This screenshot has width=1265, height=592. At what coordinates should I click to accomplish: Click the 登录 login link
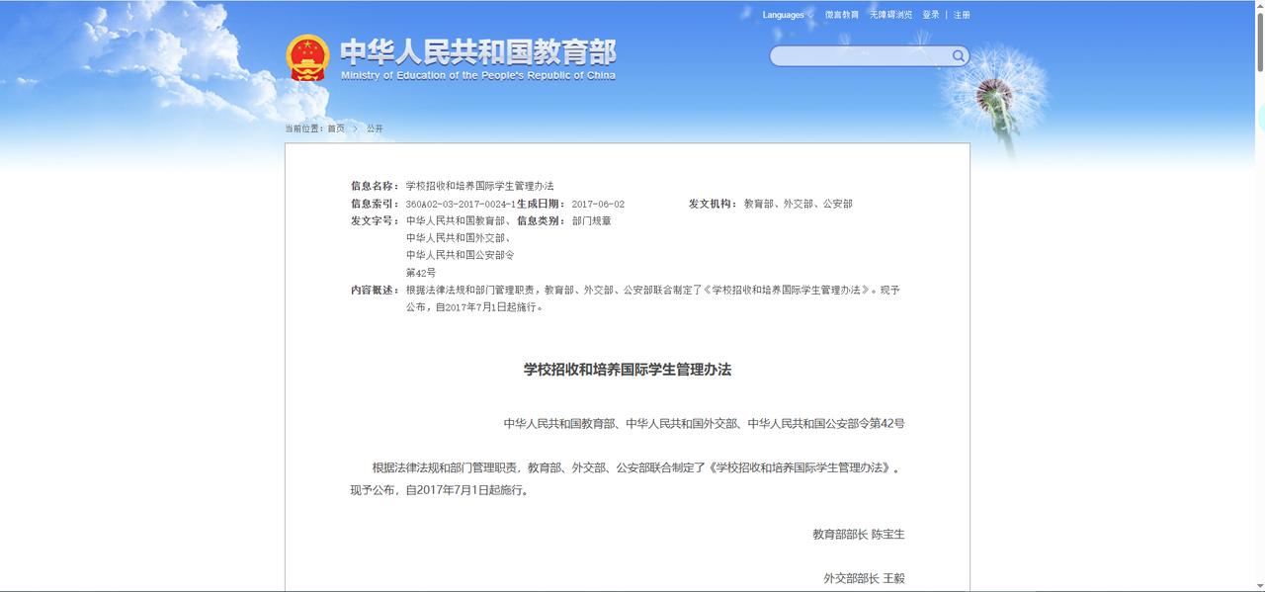tap(931, 15)
